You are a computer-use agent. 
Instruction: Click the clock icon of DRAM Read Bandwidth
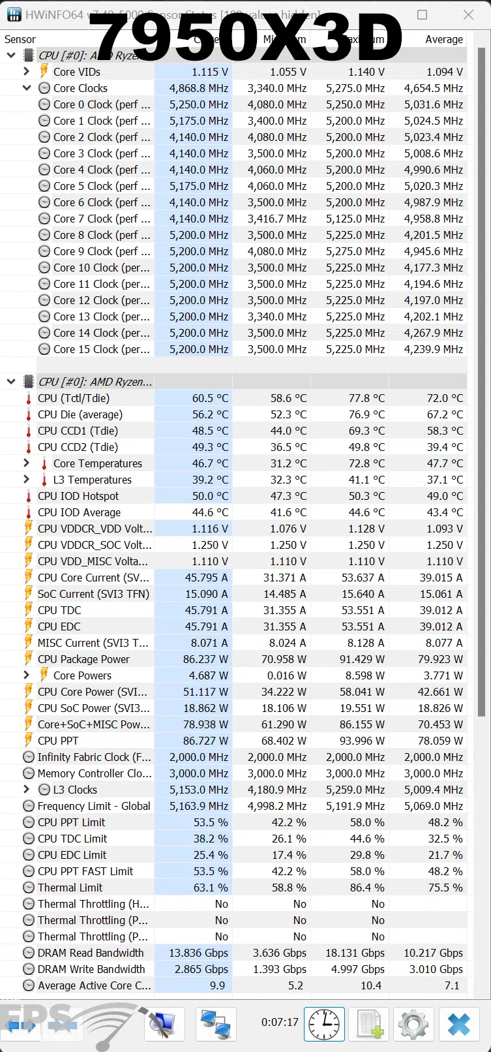click(x=29, y=953)
